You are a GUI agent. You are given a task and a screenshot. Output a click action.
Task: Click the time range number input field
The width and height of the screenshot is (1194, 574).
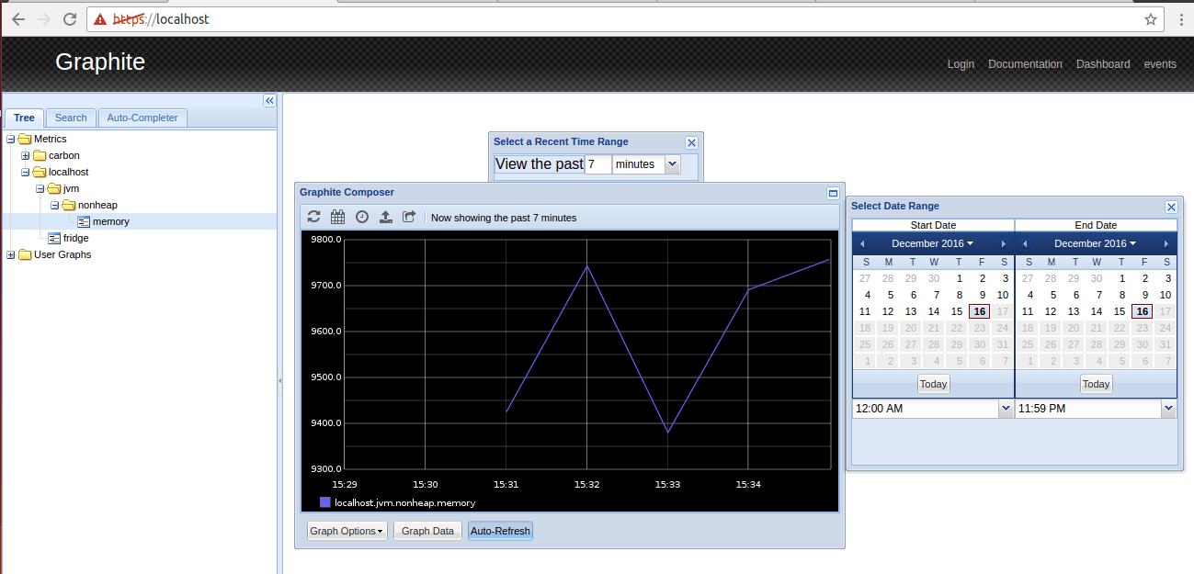(597, 164)
